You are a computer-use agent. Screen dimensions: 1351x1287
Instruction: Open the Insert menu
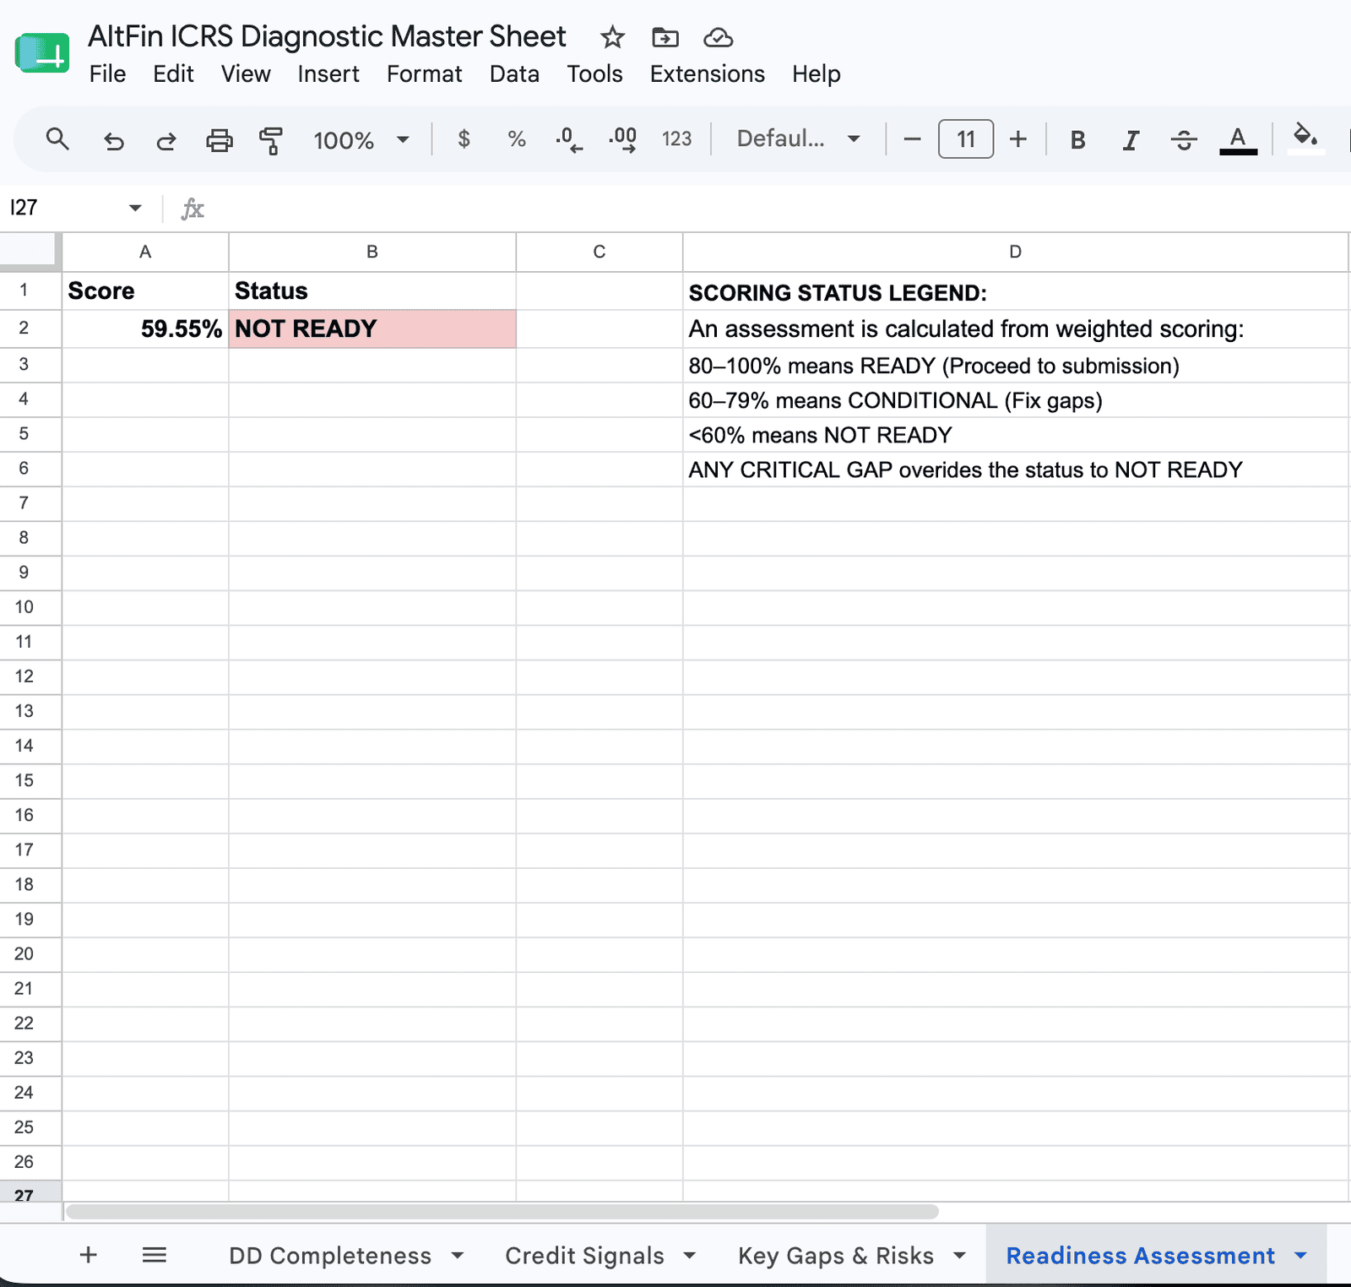[x=328, y=74]
